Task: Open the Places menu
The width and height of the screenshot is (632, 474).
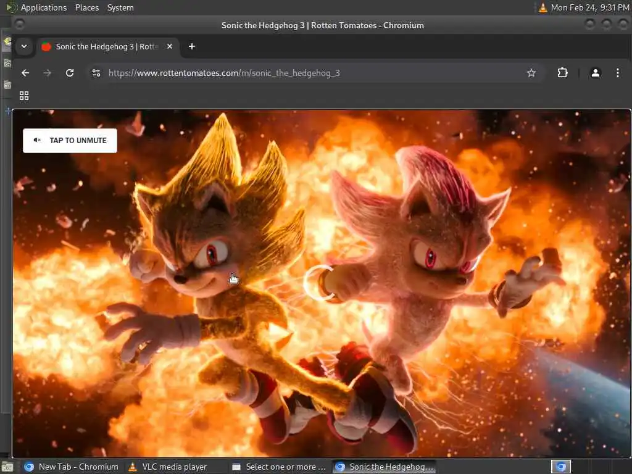Action: coord(87,7)
